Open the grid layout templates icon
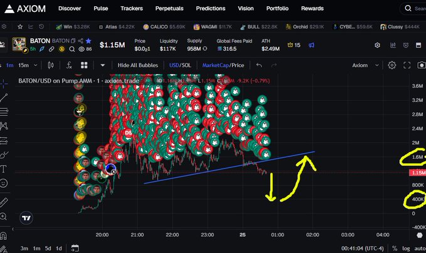This screenshot has width=426, height=253. pos(84,65)
